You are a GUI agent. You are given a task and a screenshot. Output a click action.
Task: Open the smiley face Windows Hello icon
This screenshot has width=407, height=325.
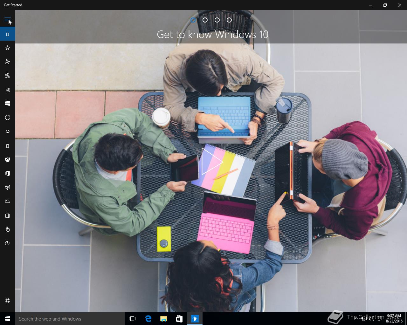pyautogui.click(x=8, y=131)
